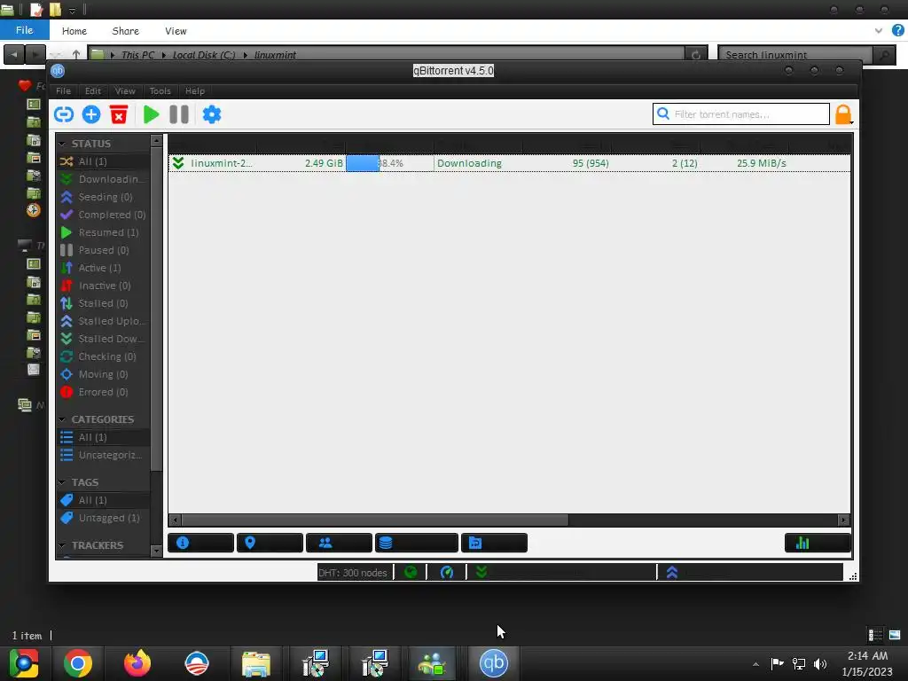Select Inactive (0) filter
The width and height of the screenshot is (908, 681).
(x=103, y=286)
